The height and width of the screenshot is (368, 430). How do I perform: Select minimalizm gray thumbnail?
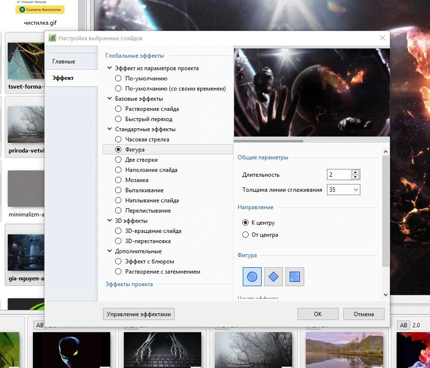point(26,188)
